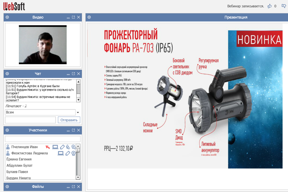This screenshot has width=288, height=192.
Task: Open settings gear of Чат panel
Action: (x=7, y=74)
